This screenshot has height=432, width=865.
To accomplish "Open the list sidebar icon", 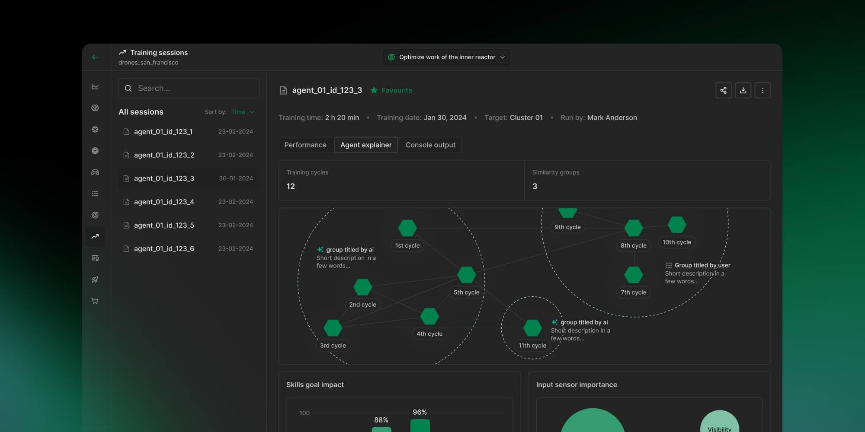I will (x=95, y=194).
